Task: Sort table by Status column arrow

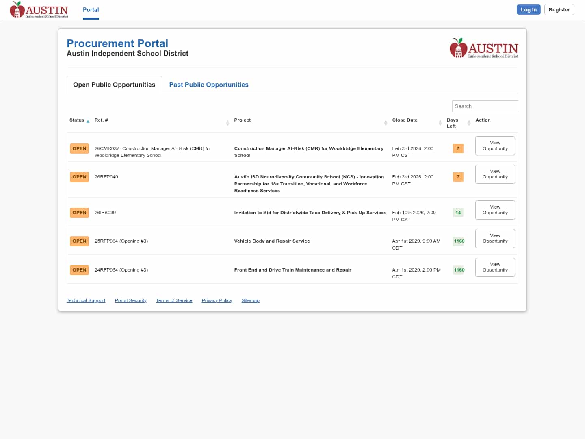Action: tap(88, 121)
